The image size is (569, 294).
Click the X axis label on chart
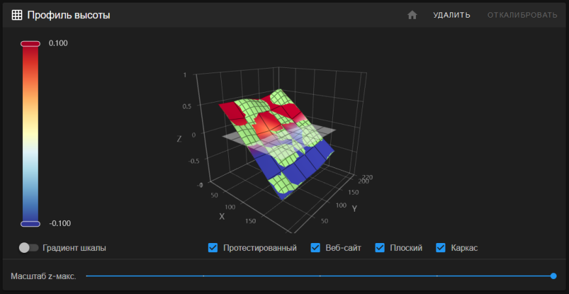coord(222,216)
